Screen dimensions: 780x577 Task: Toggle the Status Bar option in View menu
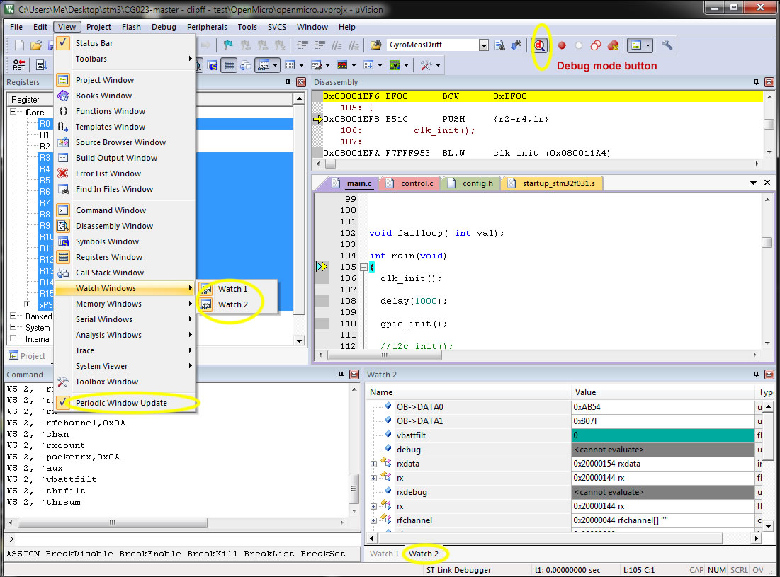click(x=94, y=43)
